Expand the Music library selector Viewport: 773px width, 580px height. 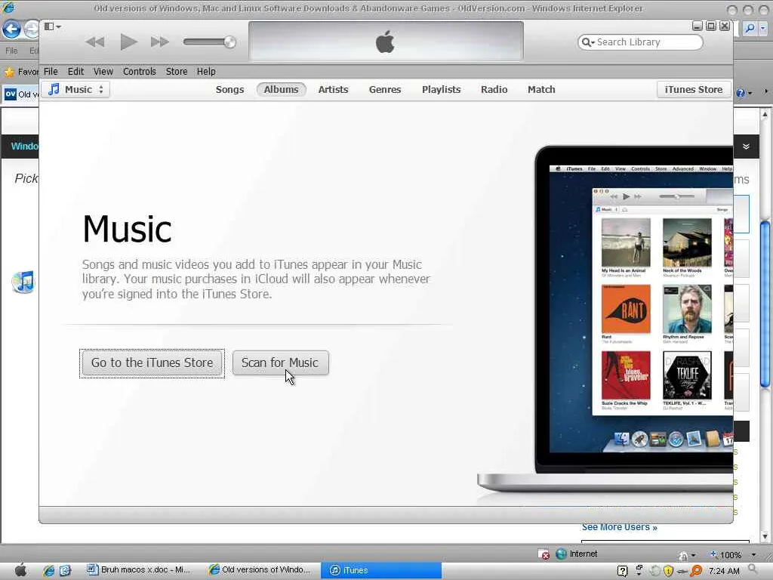point(75,89)
